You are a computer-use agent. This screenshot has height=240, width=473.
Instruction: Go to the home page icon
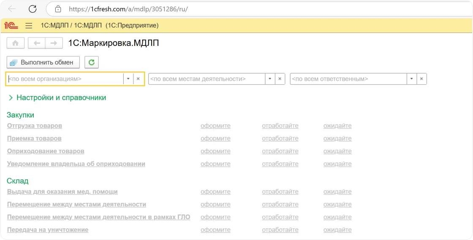(x=15, y=43)
